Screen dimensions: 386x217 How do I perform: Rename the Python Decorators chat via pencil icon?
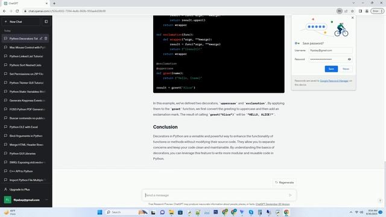coord(41,39)
